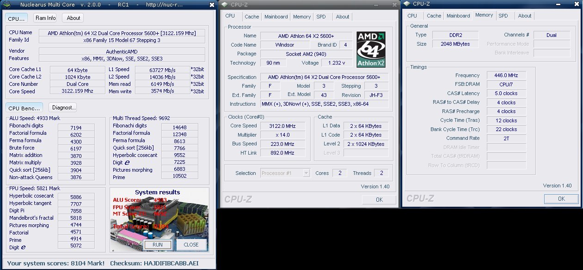Click OK in the CPU-Z Memory window
The height and width of the screenshot is (270, 583).
pos(561,199)
